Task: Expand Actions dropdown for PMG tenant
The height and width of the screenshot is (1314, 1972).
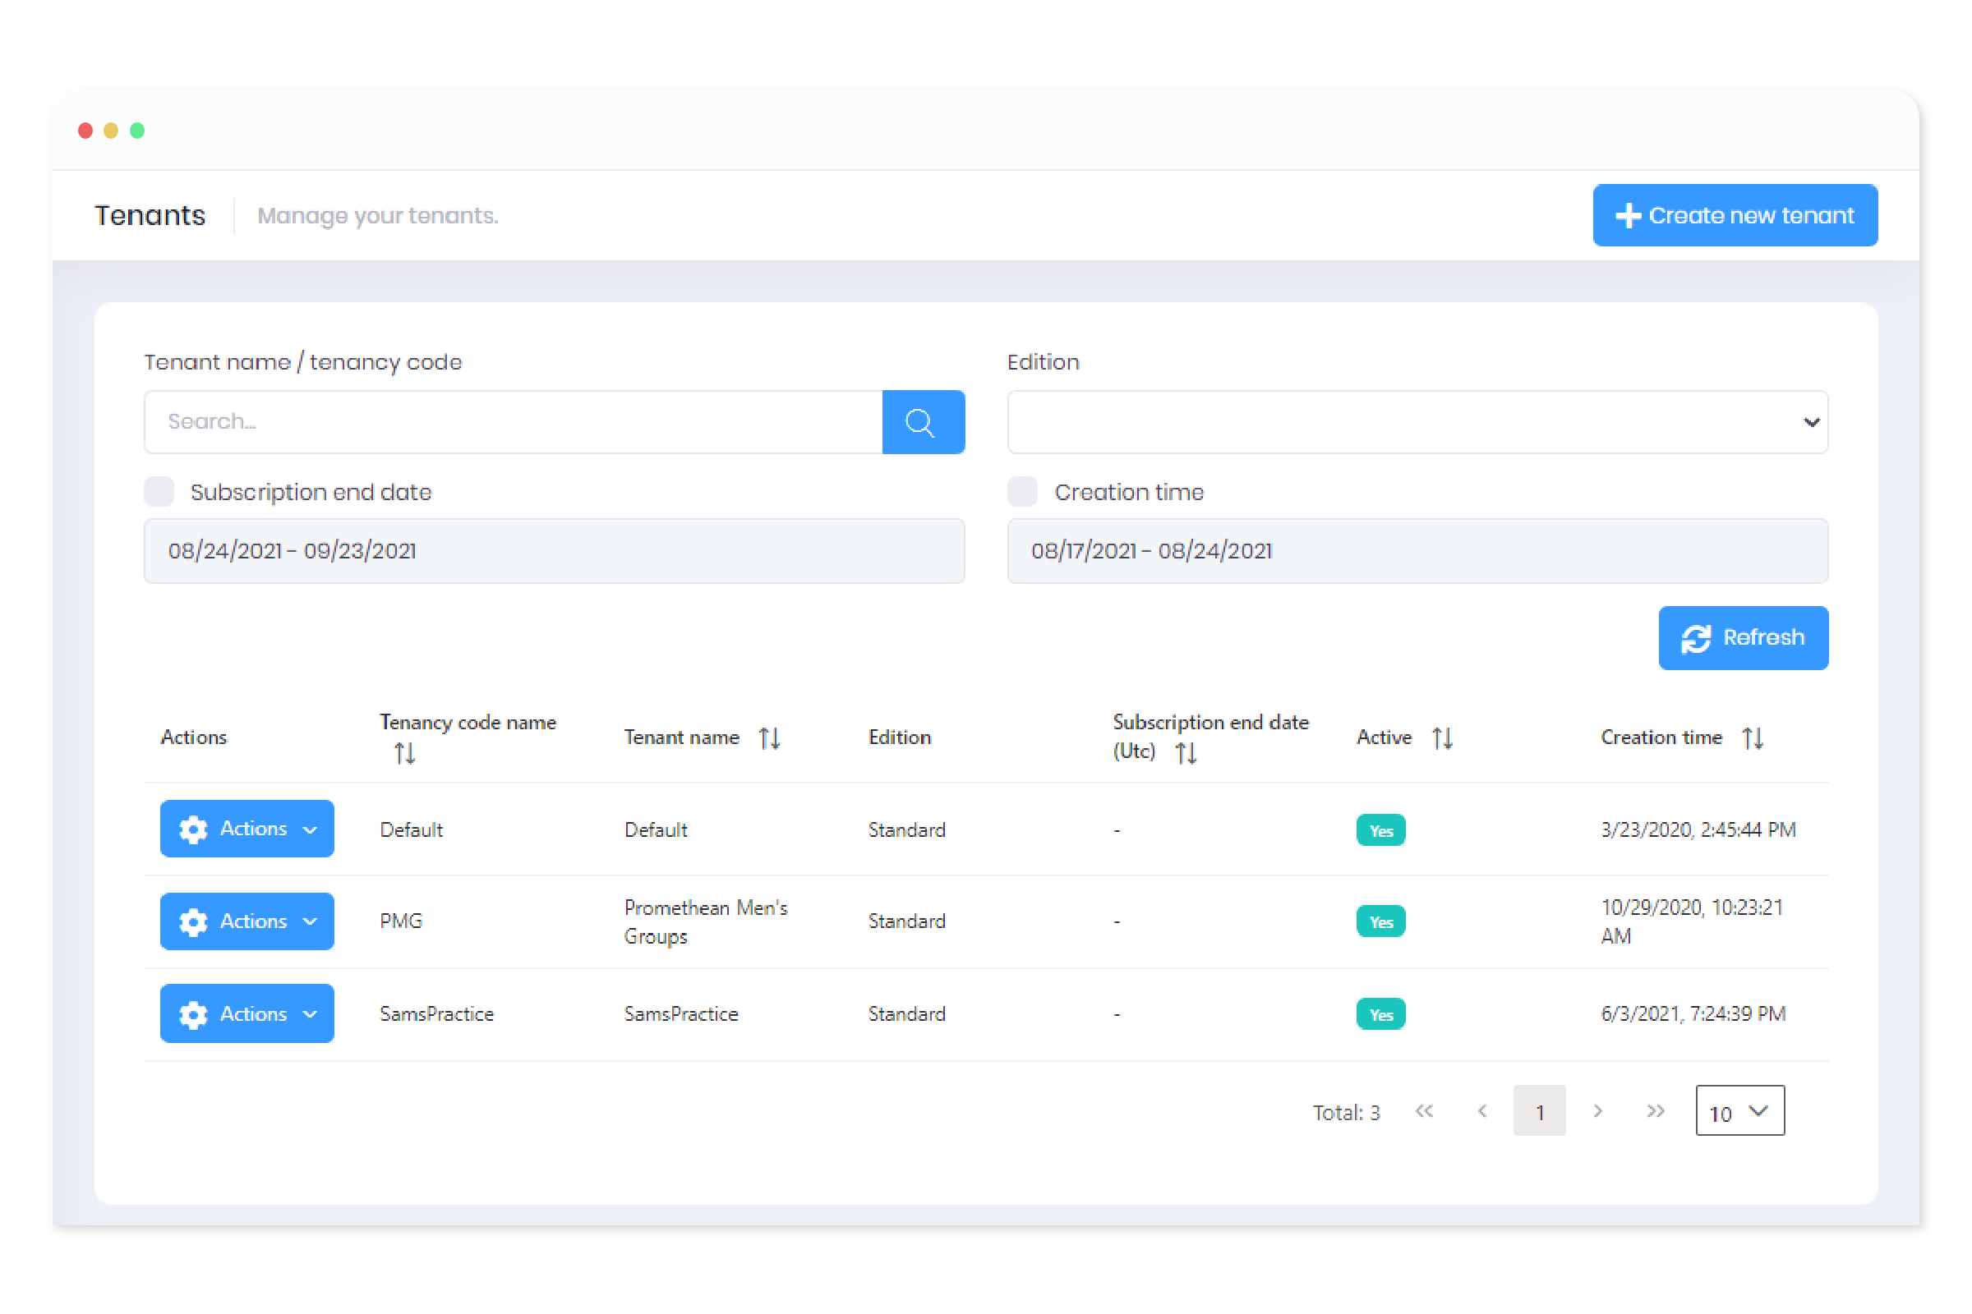Action: 245,921
